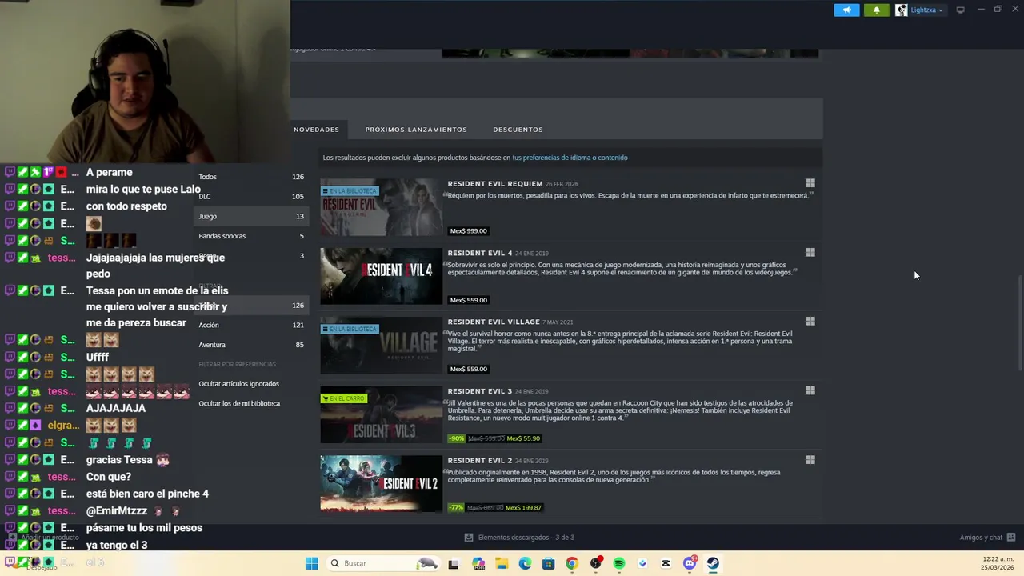Screen dimensions: 1024x576
Task: Filter by the Aventura genre
Action: pos(250,345)
